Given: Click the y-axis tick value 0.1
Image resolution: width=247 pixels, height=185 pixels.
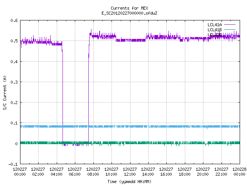Looking at the screenshot, I should pos(14,123).
